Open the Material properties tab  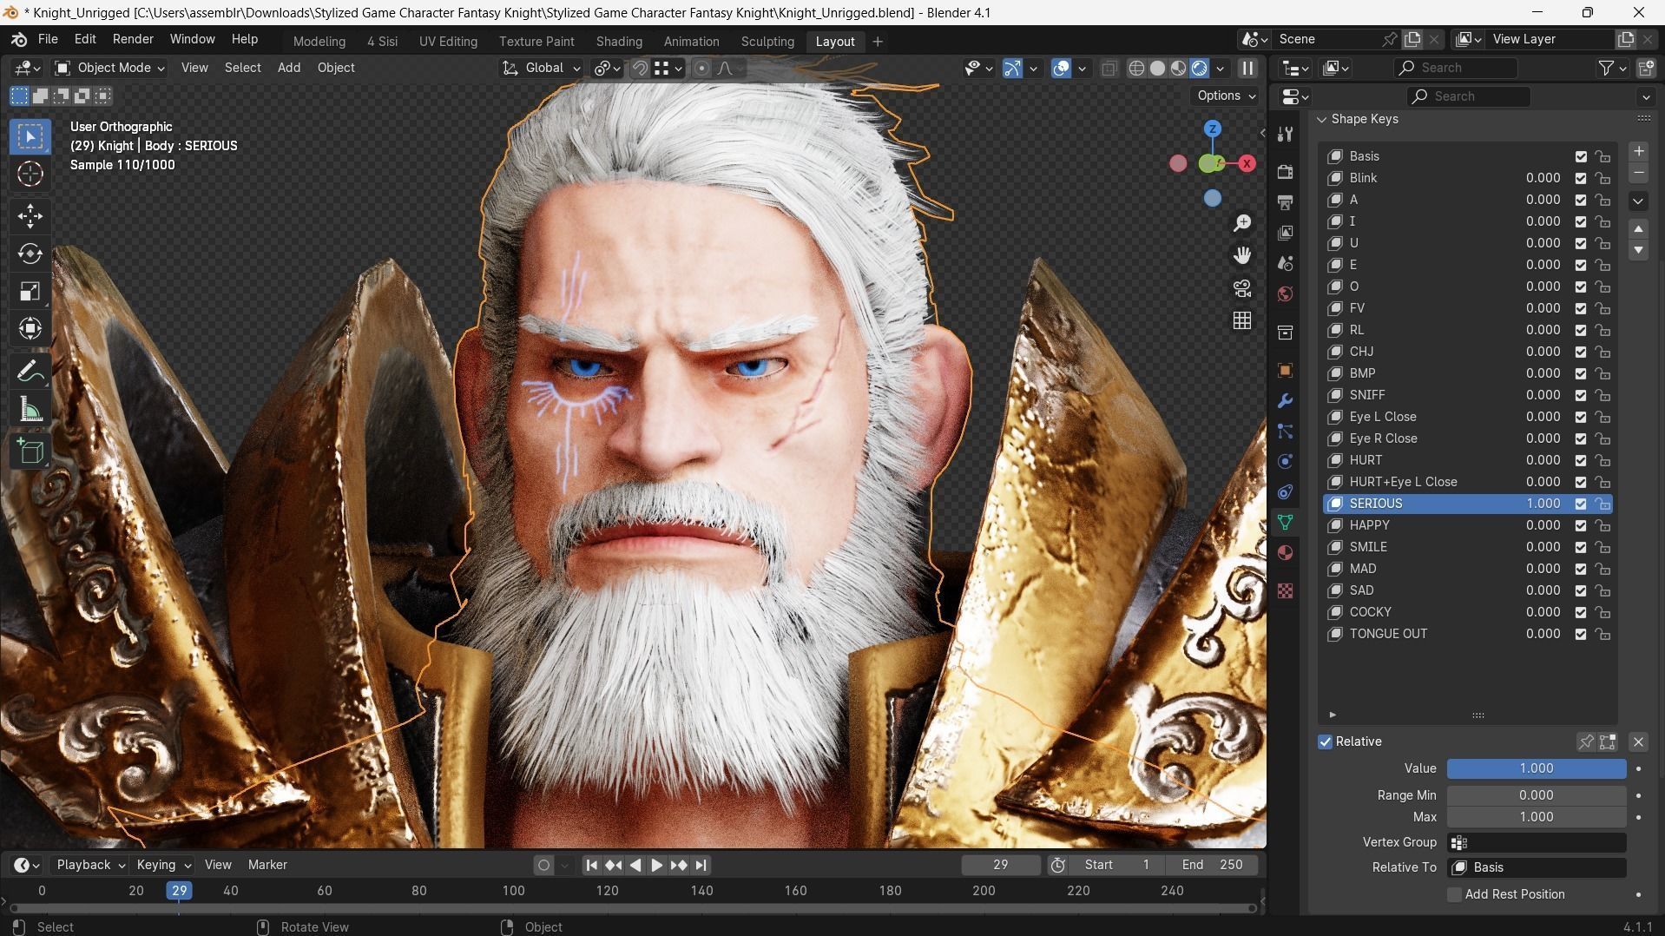coord(1285,553)
